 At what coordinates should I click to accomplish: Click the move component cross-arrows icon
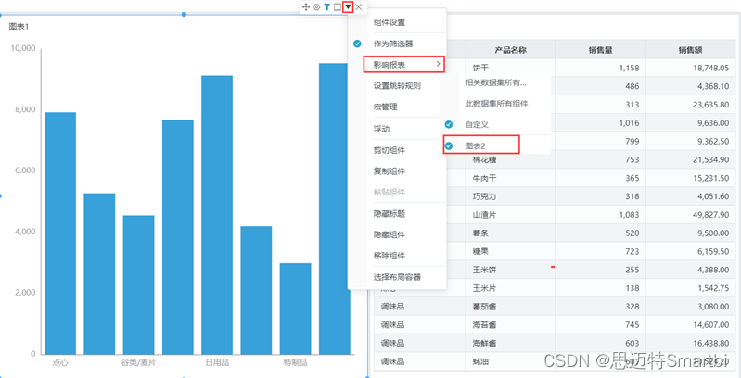pyautogui.click(x=306, y=7)
